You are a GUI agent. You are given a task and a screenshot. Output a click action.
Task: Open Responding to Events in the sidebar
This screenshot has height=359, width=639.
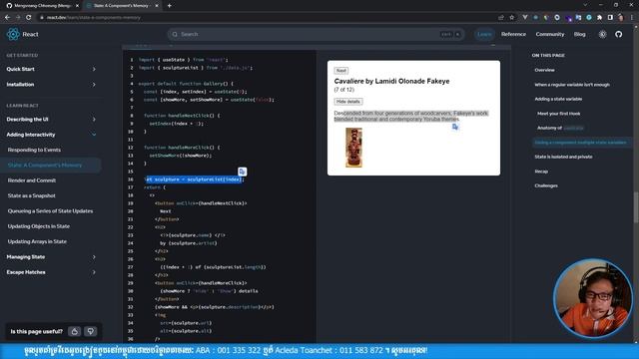(x=34, y=150)
